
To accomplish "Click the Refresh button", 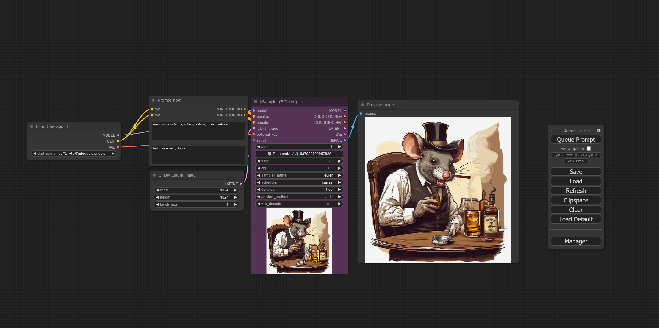I will coord(576,191).
